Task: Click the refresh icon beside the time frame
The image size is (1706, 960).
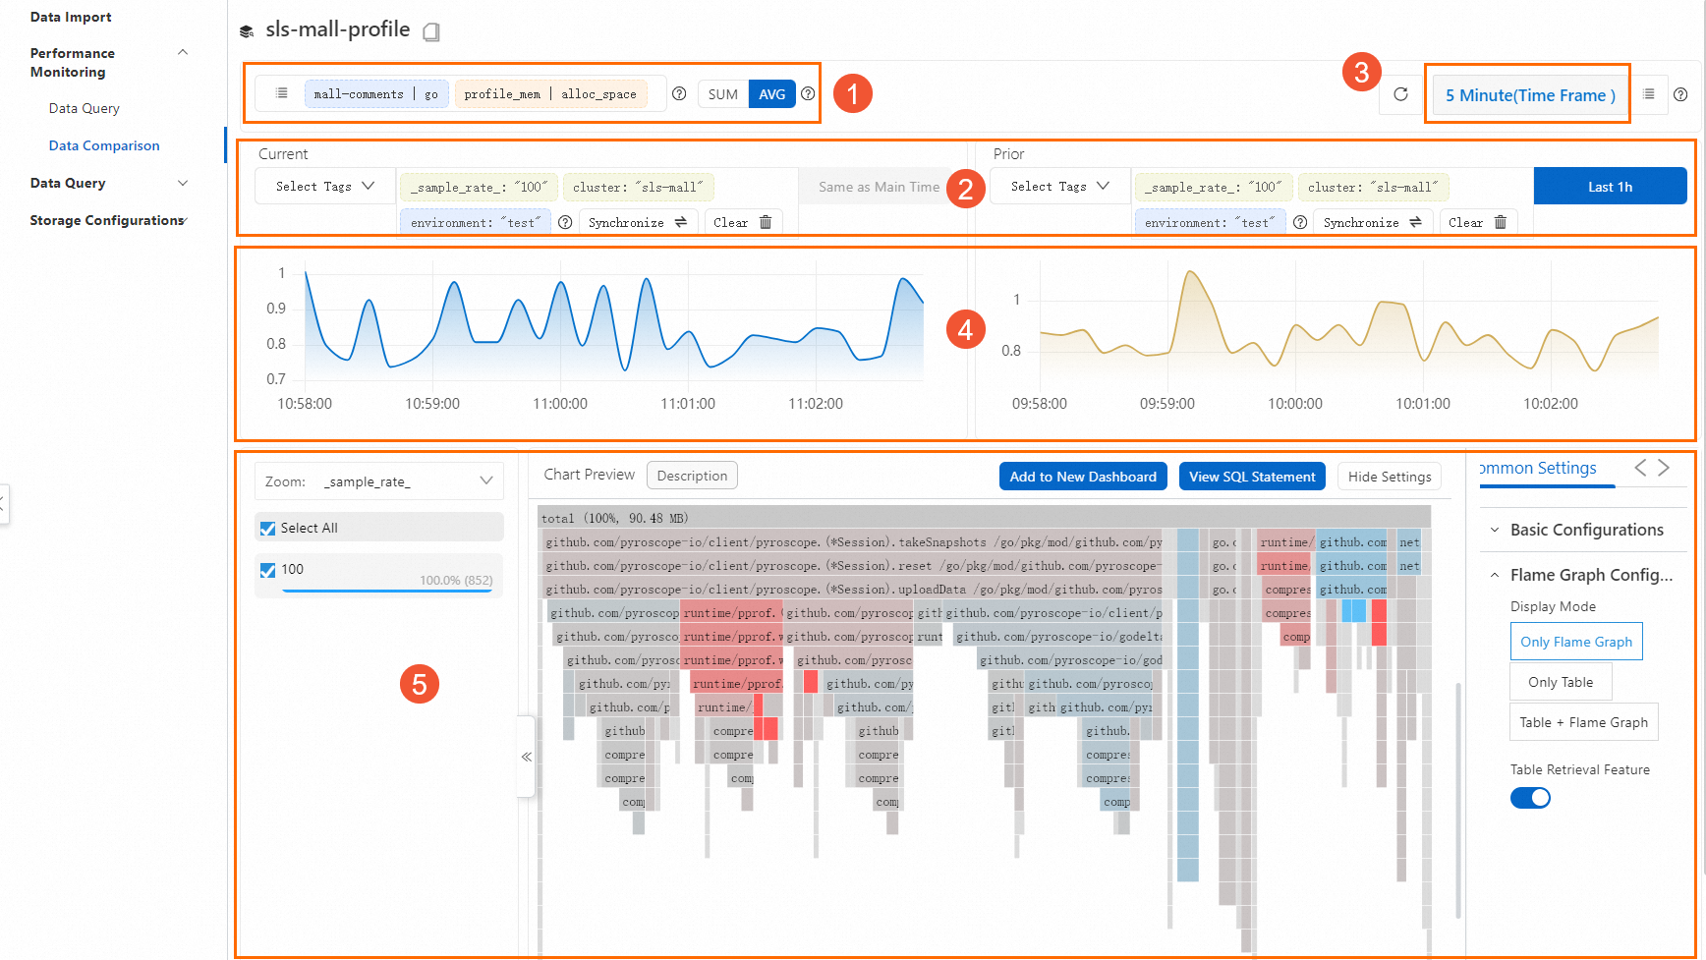Action: click(1400, 94)
